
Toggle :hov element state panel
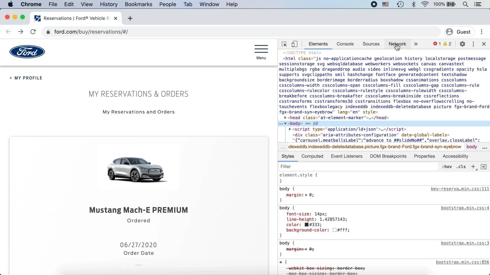pyautogui.click(x=447, y=167)
